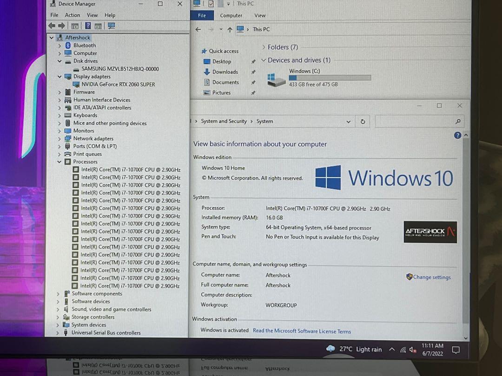Open Read the Microsoft Software License Terms link

[302, 331]
